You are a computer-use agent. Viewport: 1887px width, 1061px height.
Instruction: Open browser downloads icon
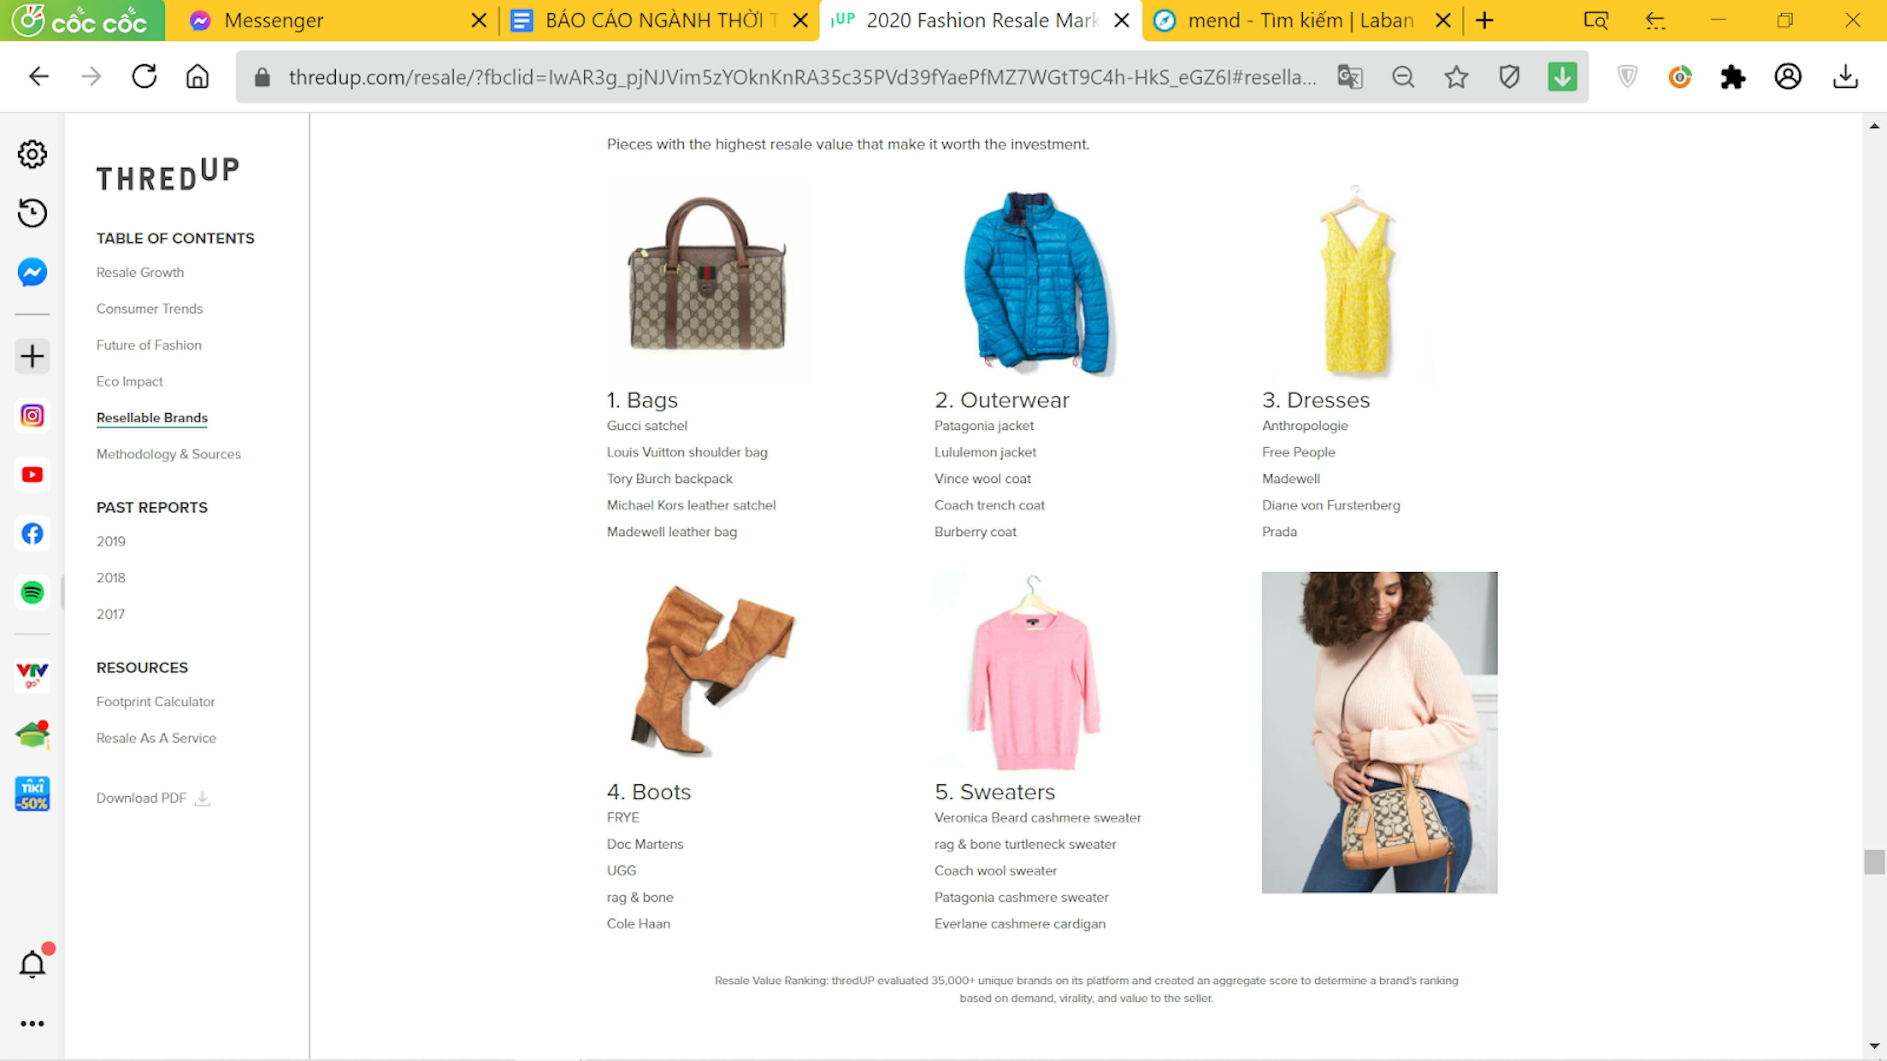coord(1845,77)
